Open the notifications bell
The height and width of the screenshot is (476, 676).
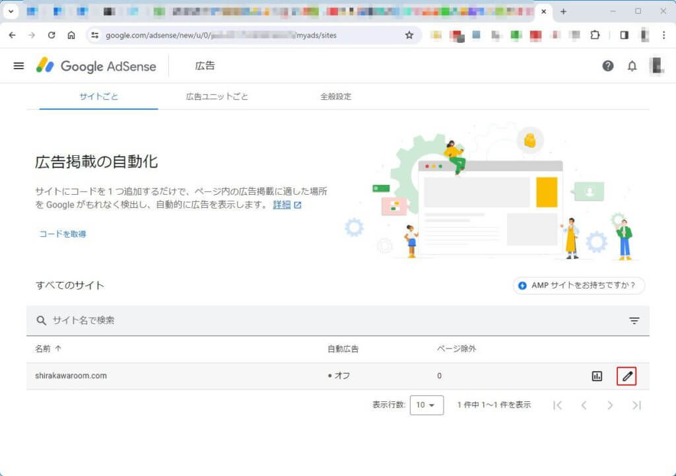(632, 66)
